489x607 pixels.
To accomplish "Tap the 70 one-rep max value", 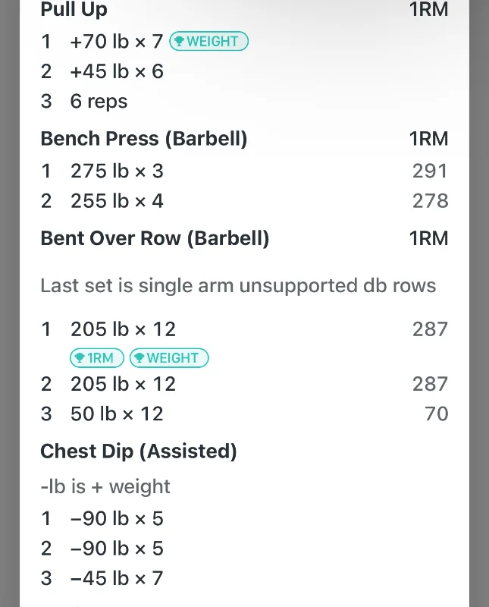I will pos(437,414).
